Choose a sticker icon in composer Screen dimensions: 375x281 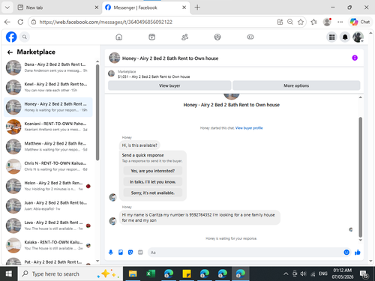(x=130, y=253)
